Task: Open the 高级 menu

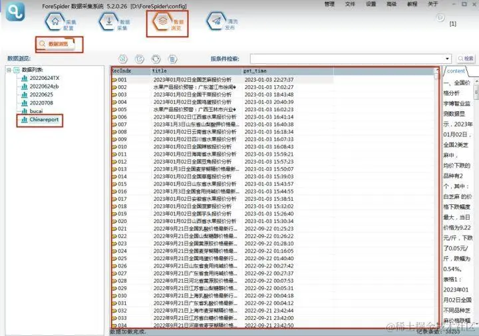Action: point(391,4)
